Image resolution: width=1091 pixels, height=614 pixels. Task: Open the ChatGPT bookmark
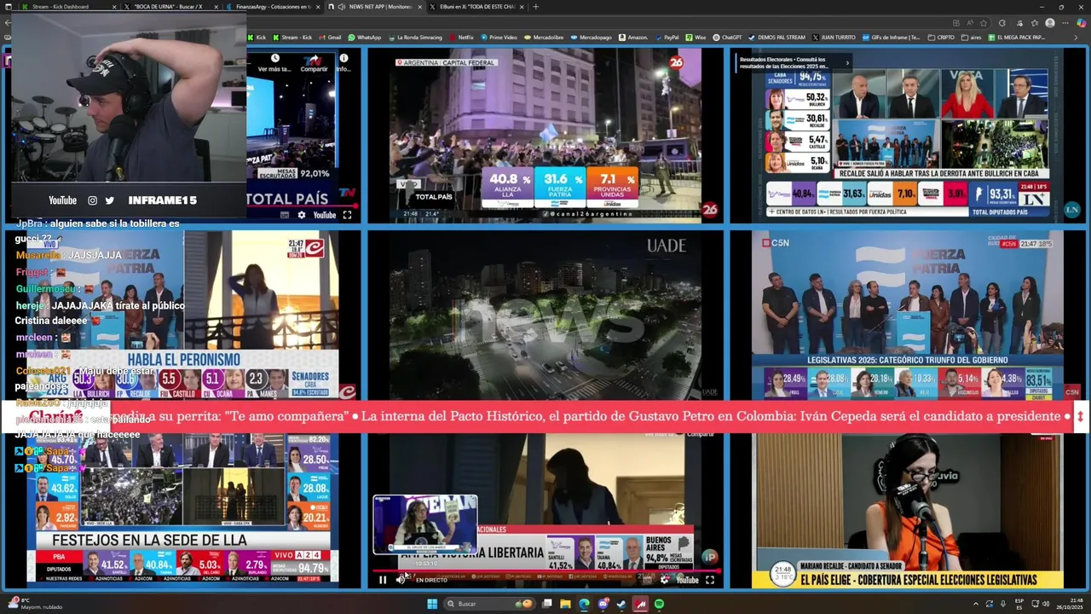[x=727, y=38]
